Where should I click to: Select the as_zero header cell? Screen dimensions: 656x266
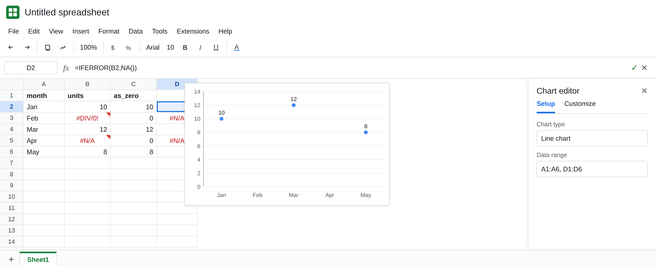point(134,96)
